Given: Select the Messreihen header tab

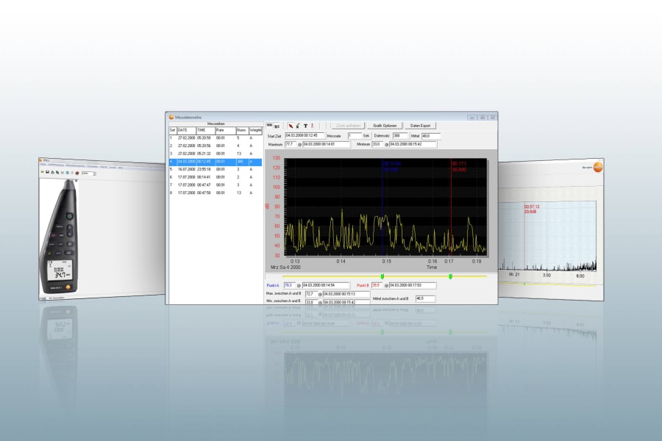Looking at the screenshot, I should click(x=216, y=123).
